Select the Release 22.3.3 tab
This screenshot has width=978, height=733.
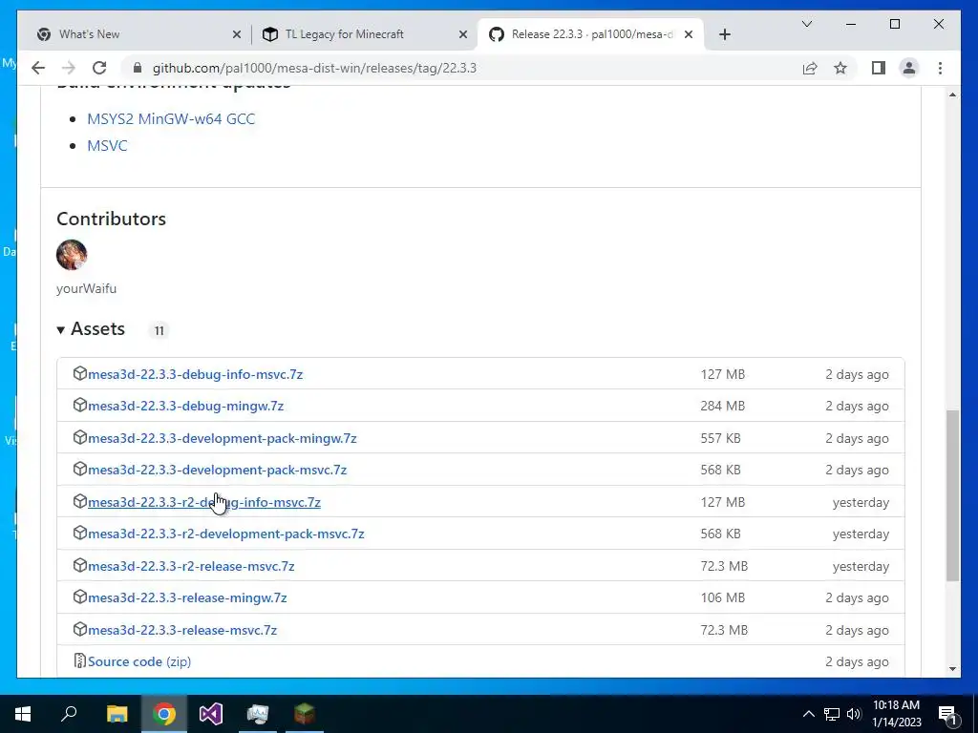(x=590, y=34)
